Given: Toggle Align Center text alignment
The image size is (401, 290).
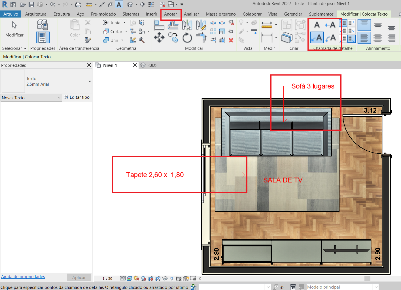Looking at the screenshot, I should point(378,37).
